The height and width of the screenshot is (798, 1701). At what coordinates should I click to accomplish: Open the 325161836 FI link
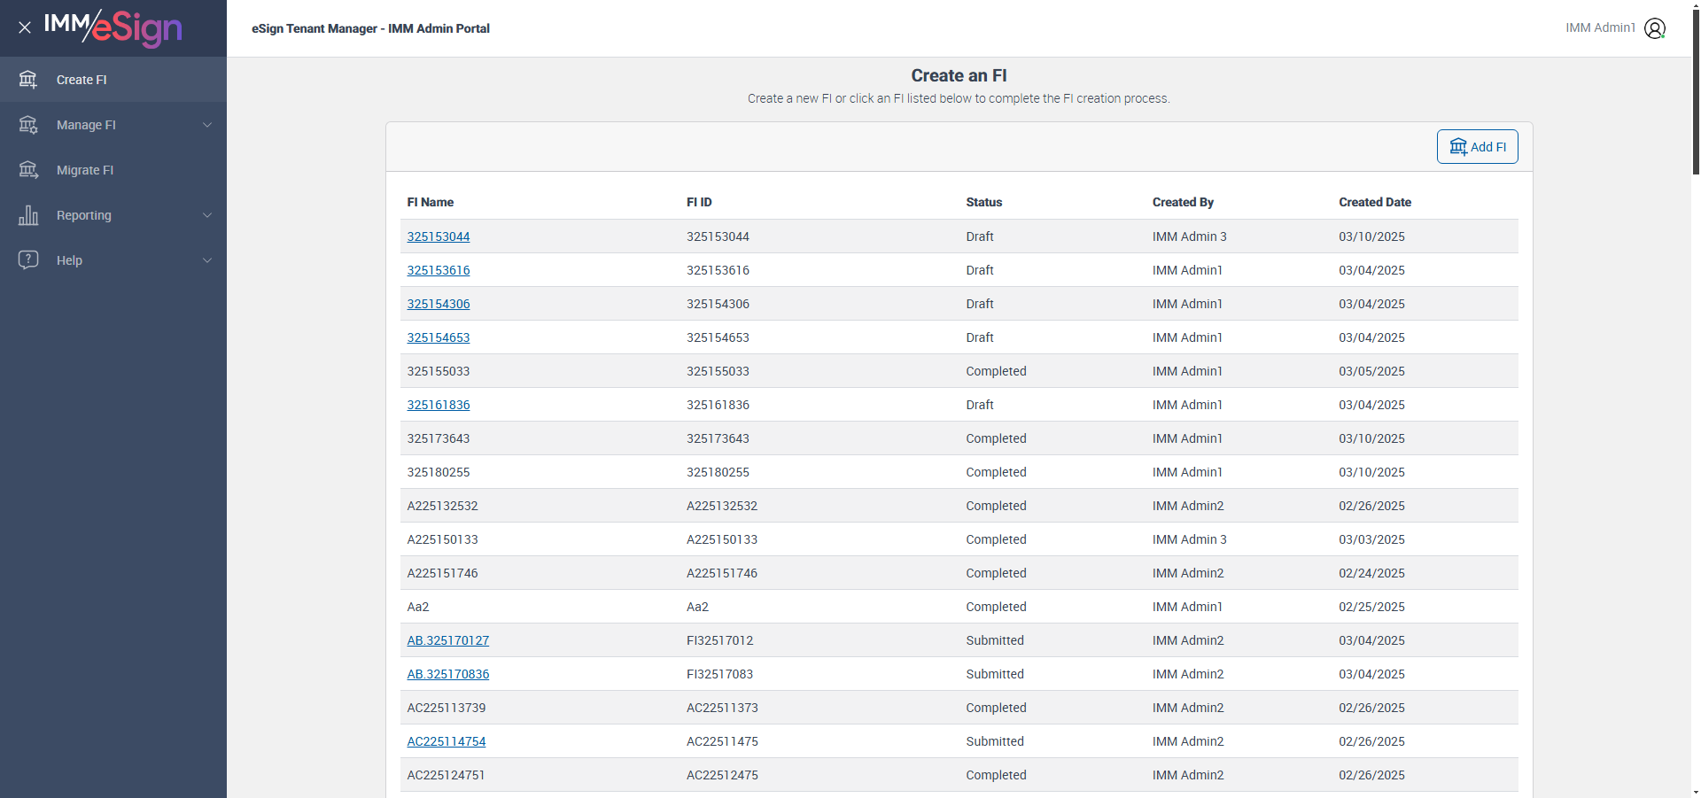[439, 405]
